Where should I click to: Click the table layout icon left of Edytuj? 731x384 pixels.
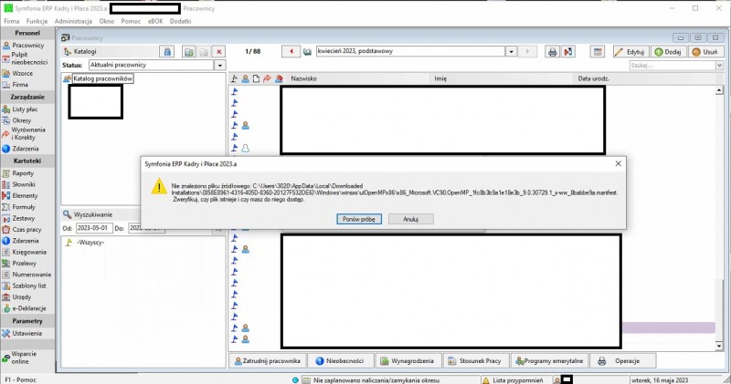pos(598,52)
